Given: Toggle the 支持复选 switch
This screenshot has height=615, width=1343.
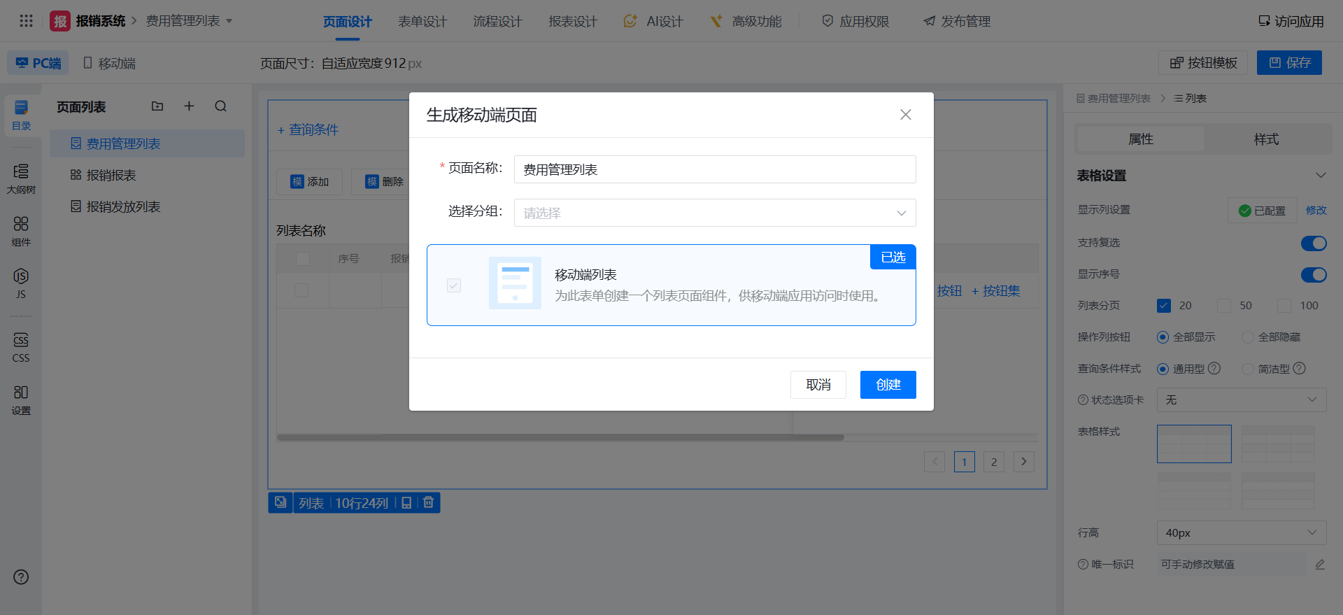Looking at the screenshot, I should pos(1313,243).
